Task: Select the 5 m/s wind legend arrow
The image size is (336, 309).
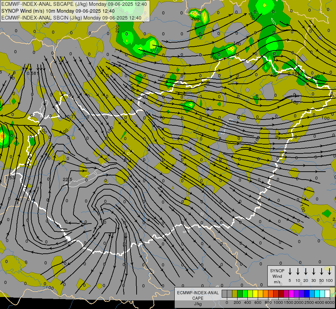Action: [x=290, y=271]
